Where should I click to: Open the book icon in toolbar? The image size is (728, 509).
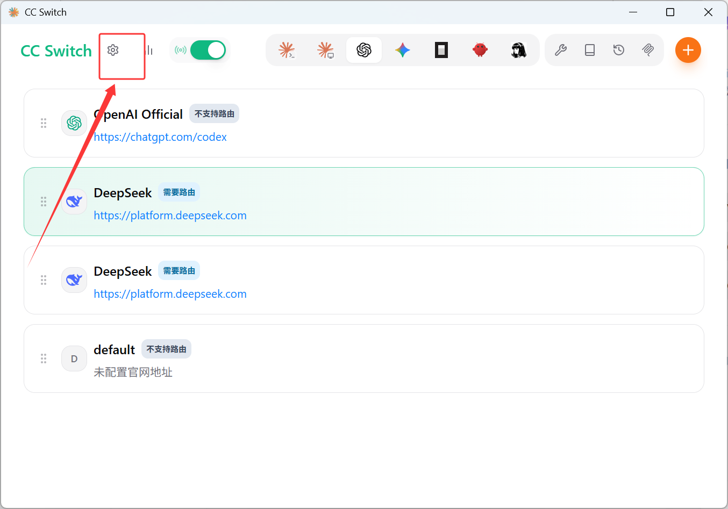[x=590, y=50]
